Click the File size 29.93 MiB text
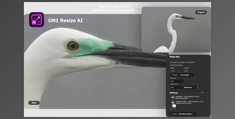This screenshot has height=119, width=235. click(183, 62)
